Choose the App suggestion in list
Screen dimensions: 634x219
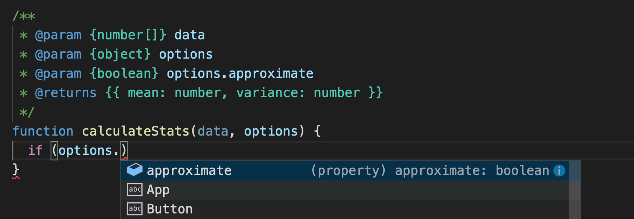pos(158,190)
